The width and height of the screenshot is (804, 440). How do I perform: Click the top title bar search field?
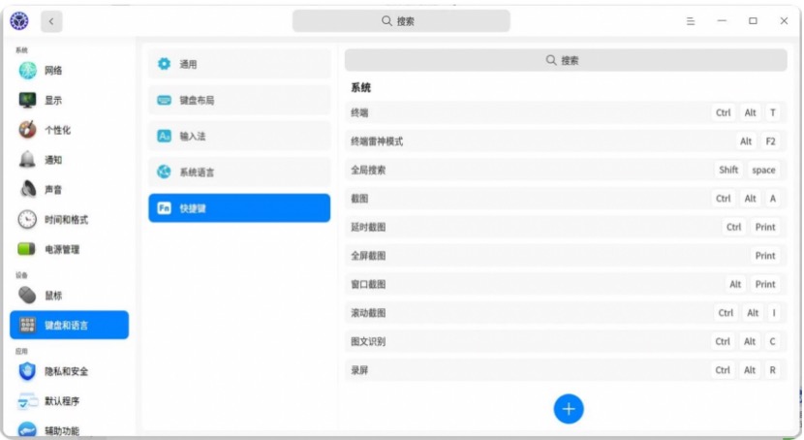point(401,20)
